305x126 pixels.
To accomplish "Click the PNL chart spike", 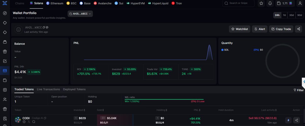I will (x=209, y=52).
